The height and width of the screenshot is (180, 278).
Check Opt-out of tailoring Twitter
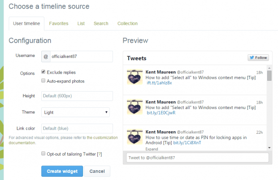click(43, 154)
